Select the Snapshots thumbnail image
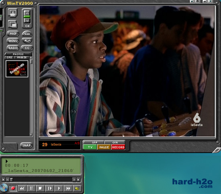221x194 pixels. point(17,69)
